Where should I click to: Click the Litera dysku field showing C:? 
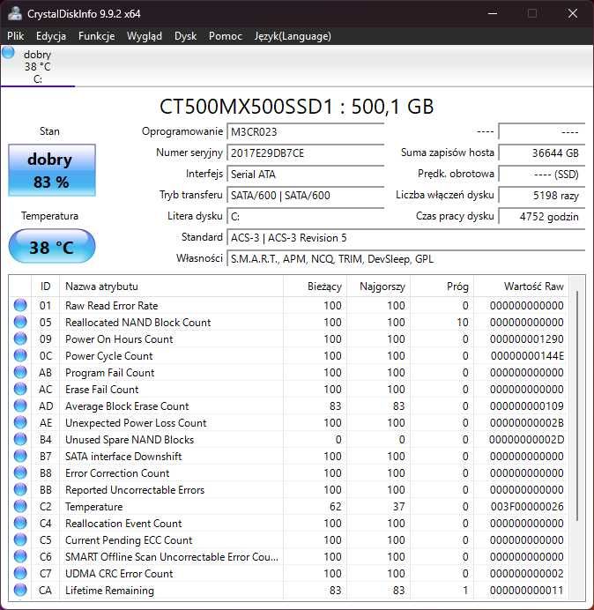point(305,216)
